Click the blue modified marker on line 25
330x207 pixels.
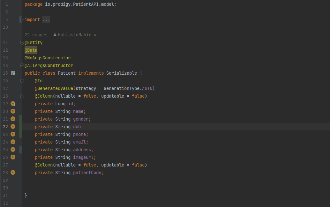point(20,150)
